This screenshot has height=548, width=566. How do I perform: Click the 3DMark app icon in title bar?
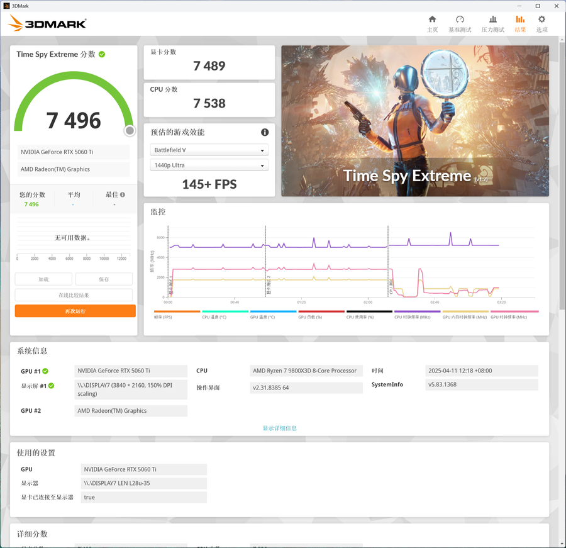tap(6, 6)
